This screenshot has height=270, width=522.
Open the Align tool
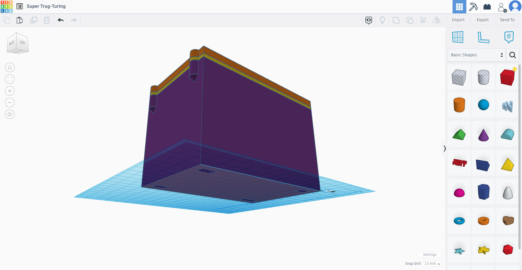[x=423, y=20]
